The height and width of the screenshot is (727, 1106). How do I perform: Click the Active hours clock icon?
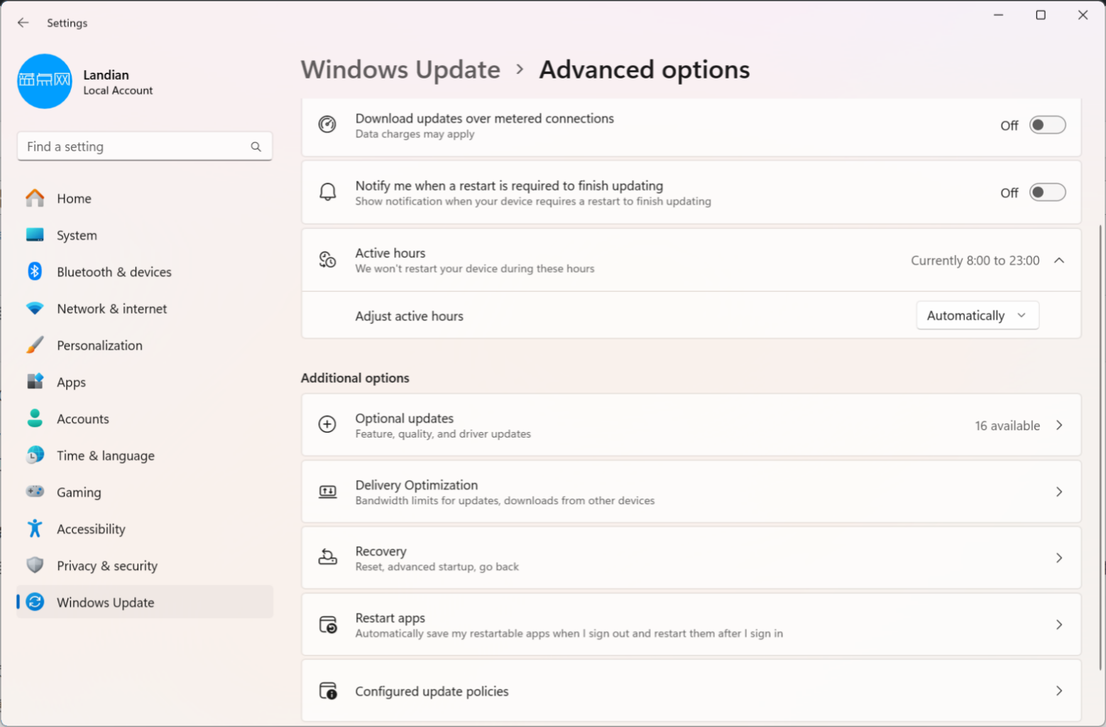coord(327,259)
